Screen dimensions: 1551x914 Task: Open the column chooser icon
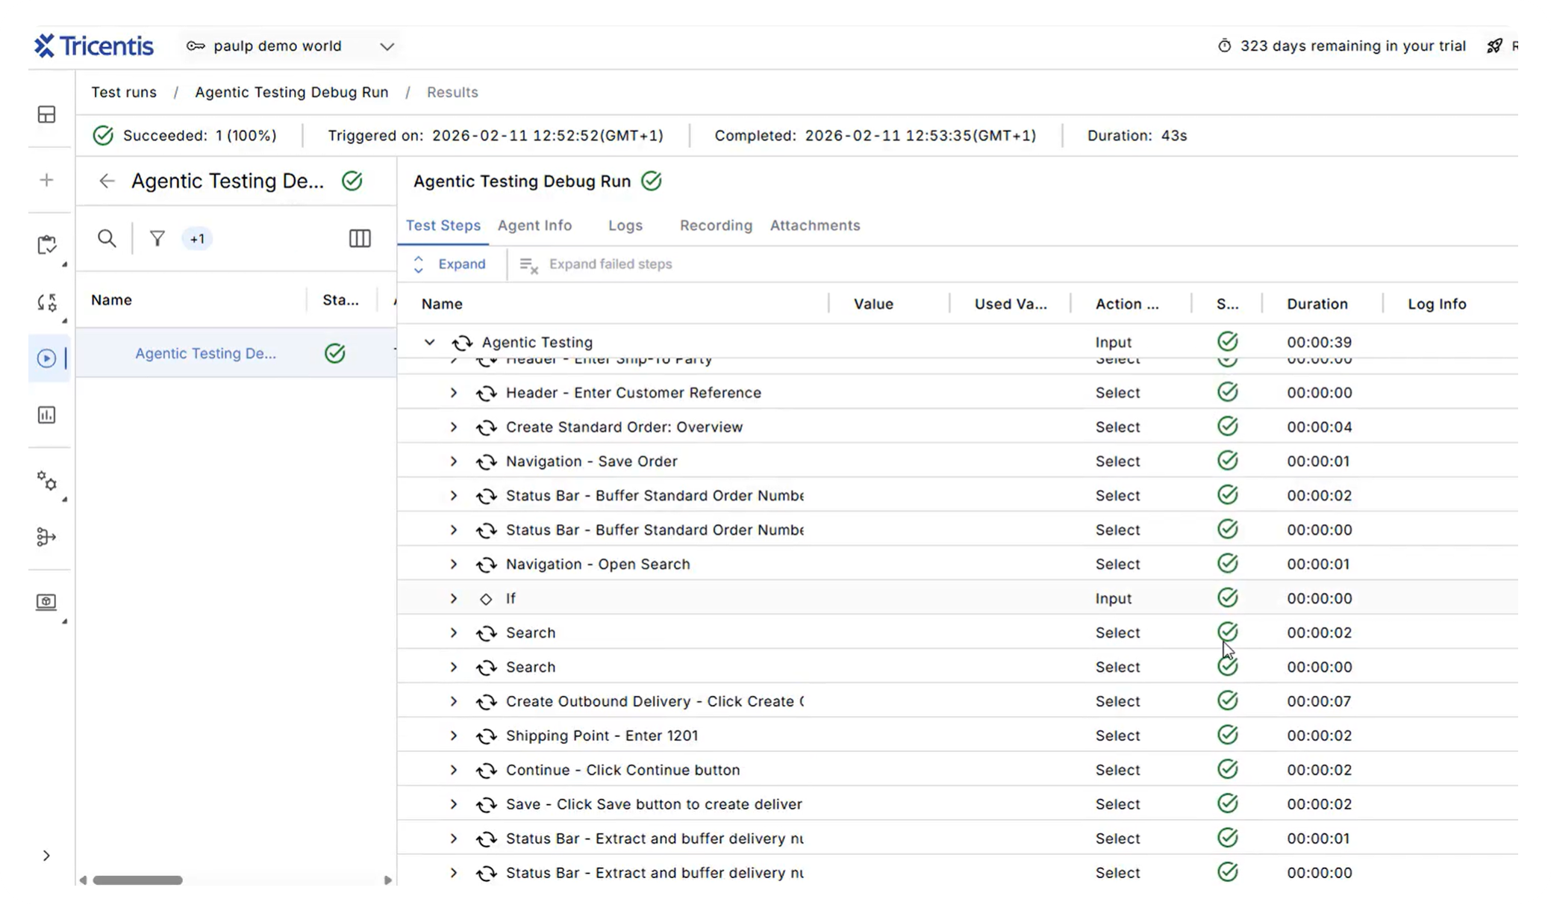(x=360, y=238)
